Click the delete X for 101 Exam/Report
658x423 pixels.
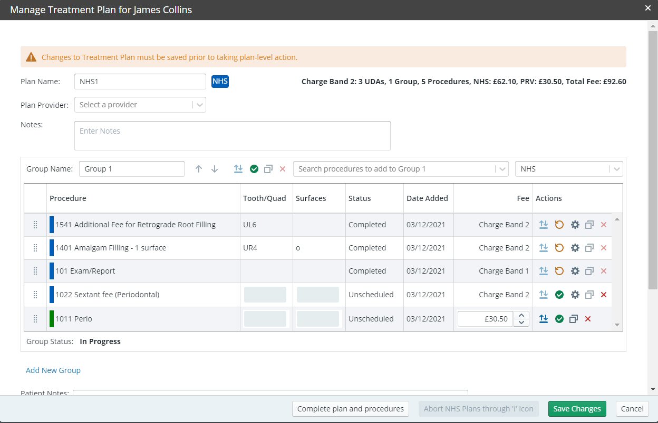604,271
